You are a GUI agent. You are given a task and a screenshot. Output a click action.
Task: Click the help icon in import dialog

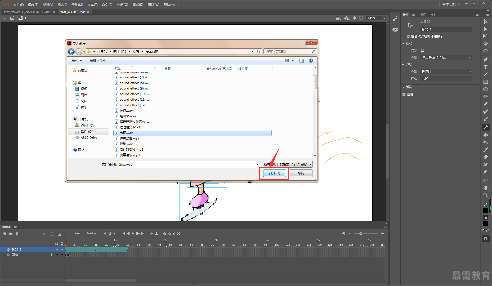(x=311, y=61)
